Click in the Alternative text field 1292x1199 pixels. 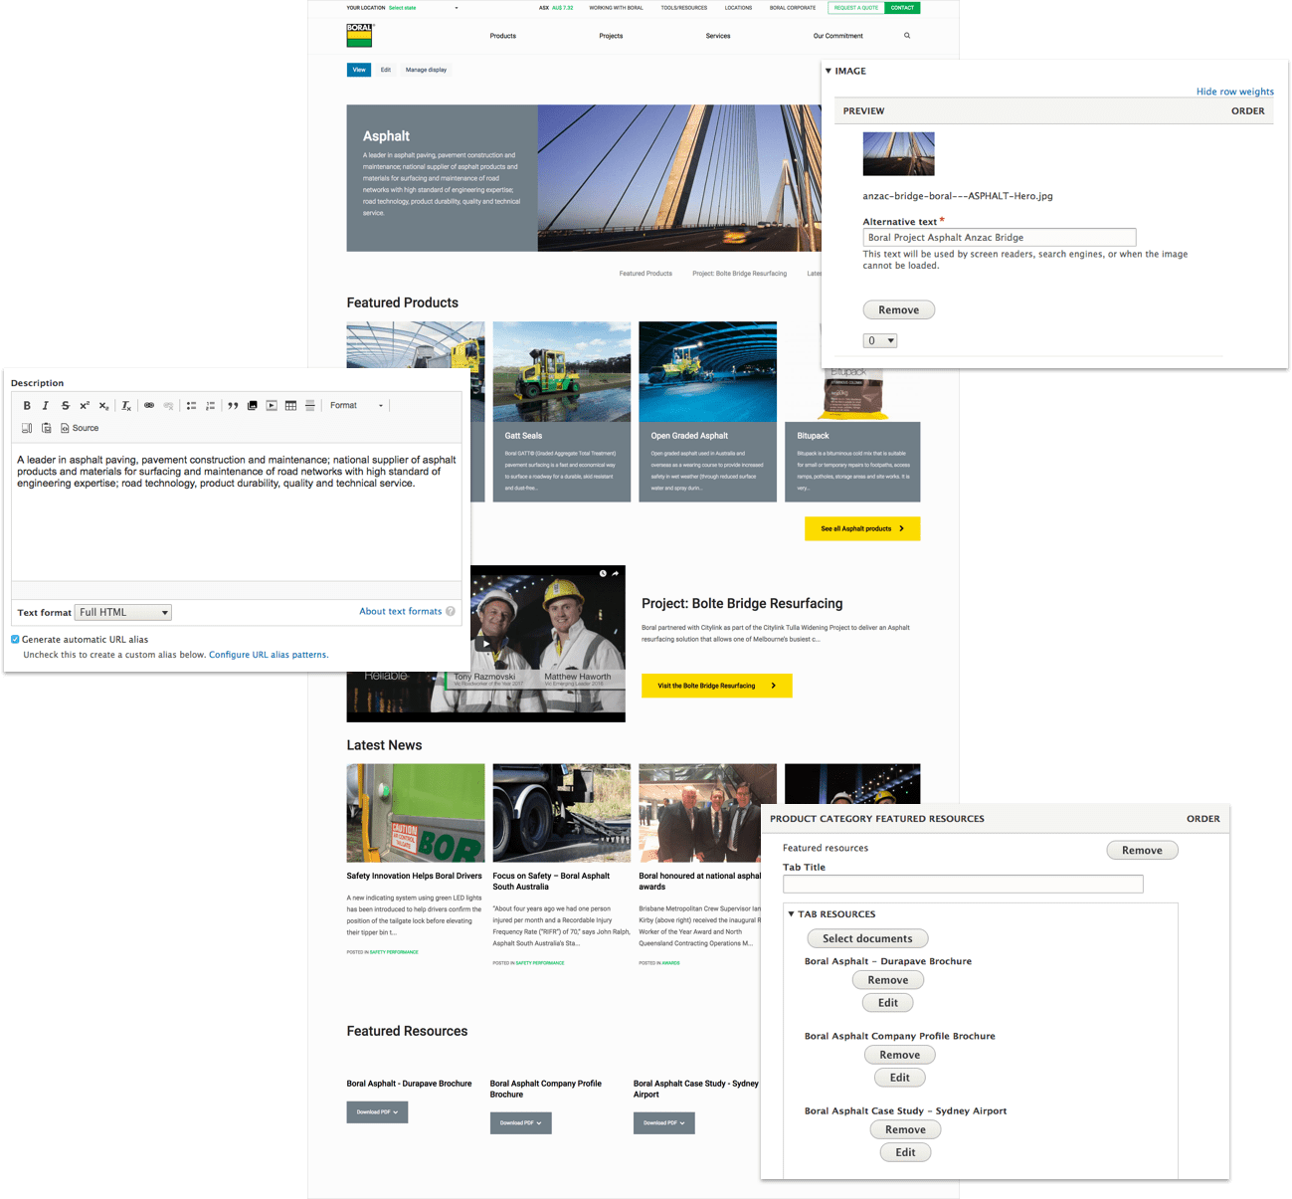[x=999, y=238]
